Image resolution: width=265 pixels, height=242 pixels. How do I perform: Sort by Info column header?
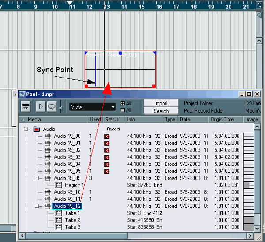tap(144, 120)
